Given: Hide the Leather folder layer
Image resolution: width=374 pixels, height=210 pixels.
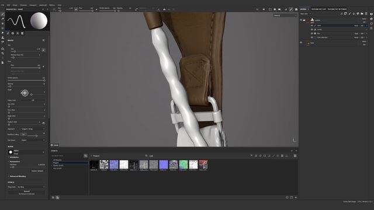Looking at the screenshot, I should coord(301,20).
